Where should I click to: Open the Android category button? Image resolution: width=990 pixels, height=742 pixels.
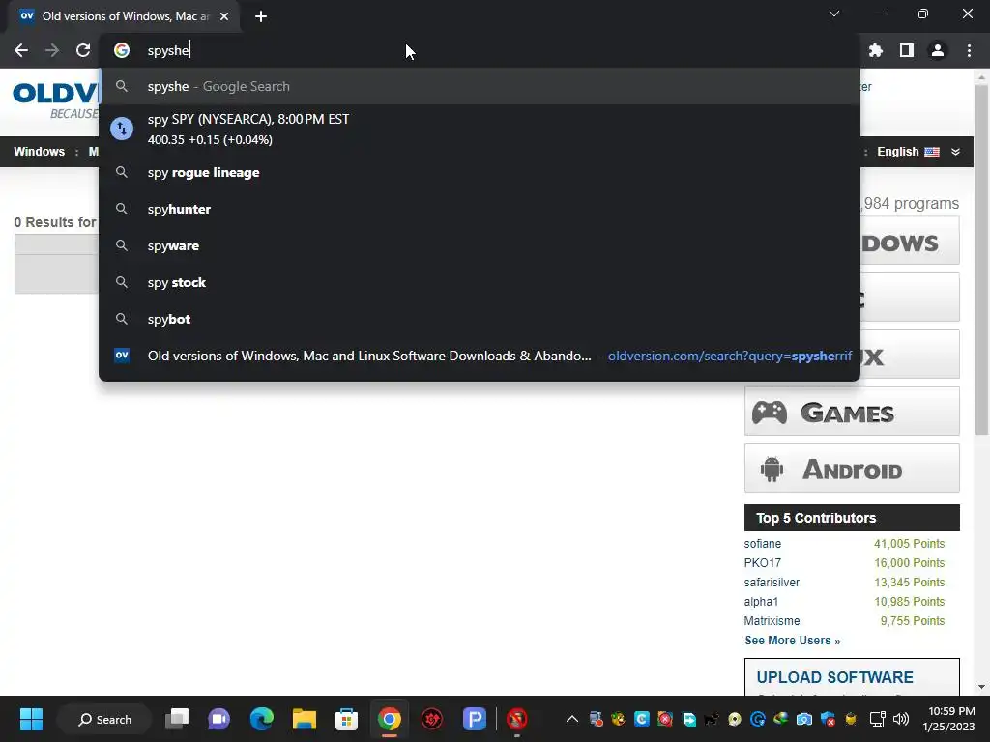tap(852, 469)
